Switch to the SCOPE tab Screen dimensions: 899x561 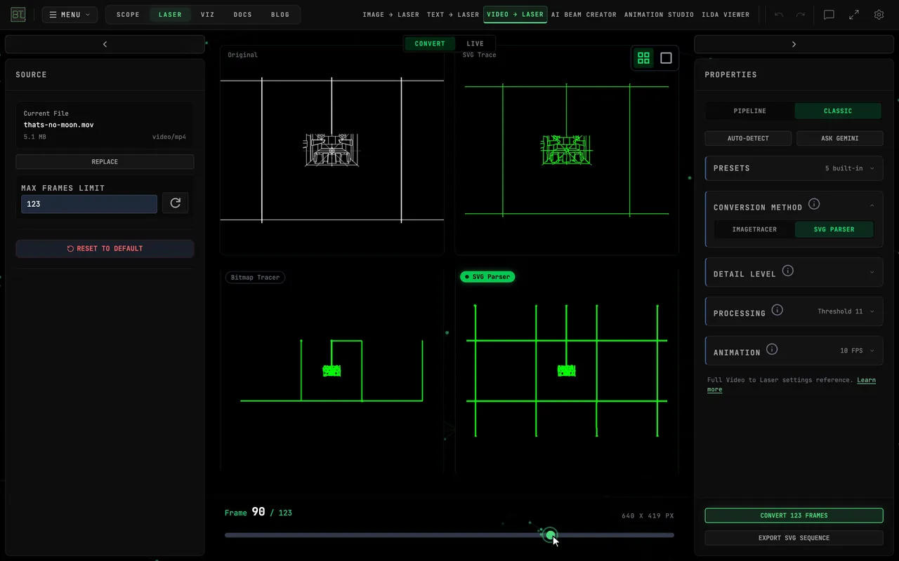click(x=128, y=15)
